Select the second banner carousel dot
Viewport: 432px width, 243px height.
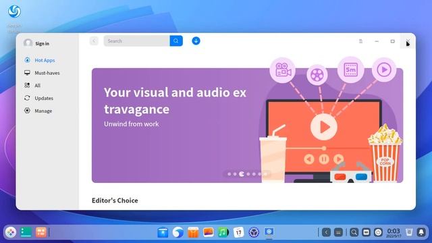pos(235,174)
